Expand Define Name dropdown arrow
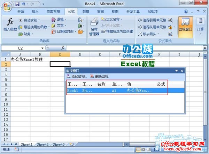This screenshot has height=154, width=209. [x=122, y=20]
